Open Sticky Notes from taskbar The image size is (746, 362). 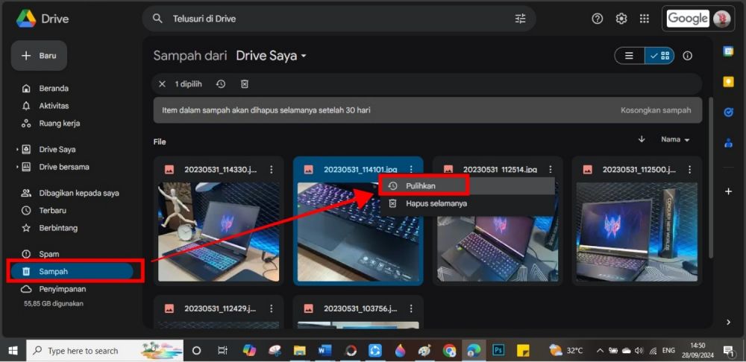tap(523, 351)
